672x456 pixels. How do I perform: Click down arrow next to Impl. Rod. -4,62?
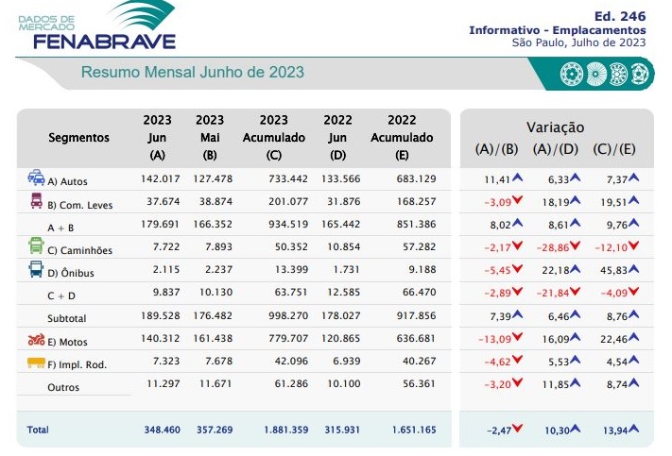[517, 360]
